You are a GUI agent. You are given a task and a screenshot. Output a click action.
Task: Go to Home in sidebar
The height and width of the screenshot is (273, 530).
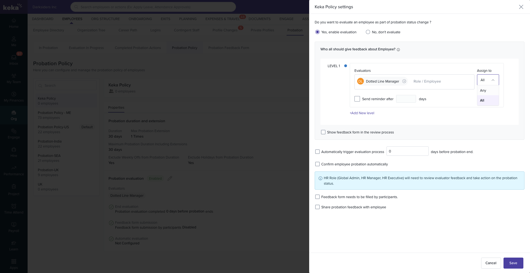tap(14, 21)
